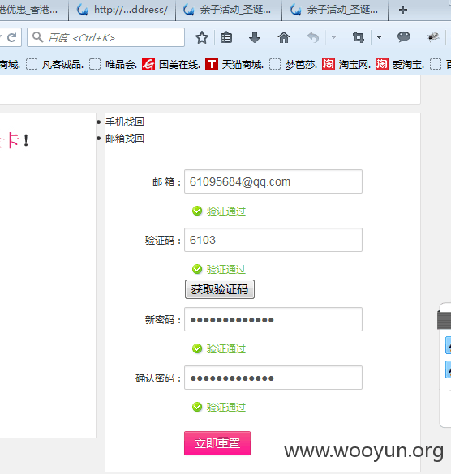Select 手机找回 recovery option

[x=125, y=122]
